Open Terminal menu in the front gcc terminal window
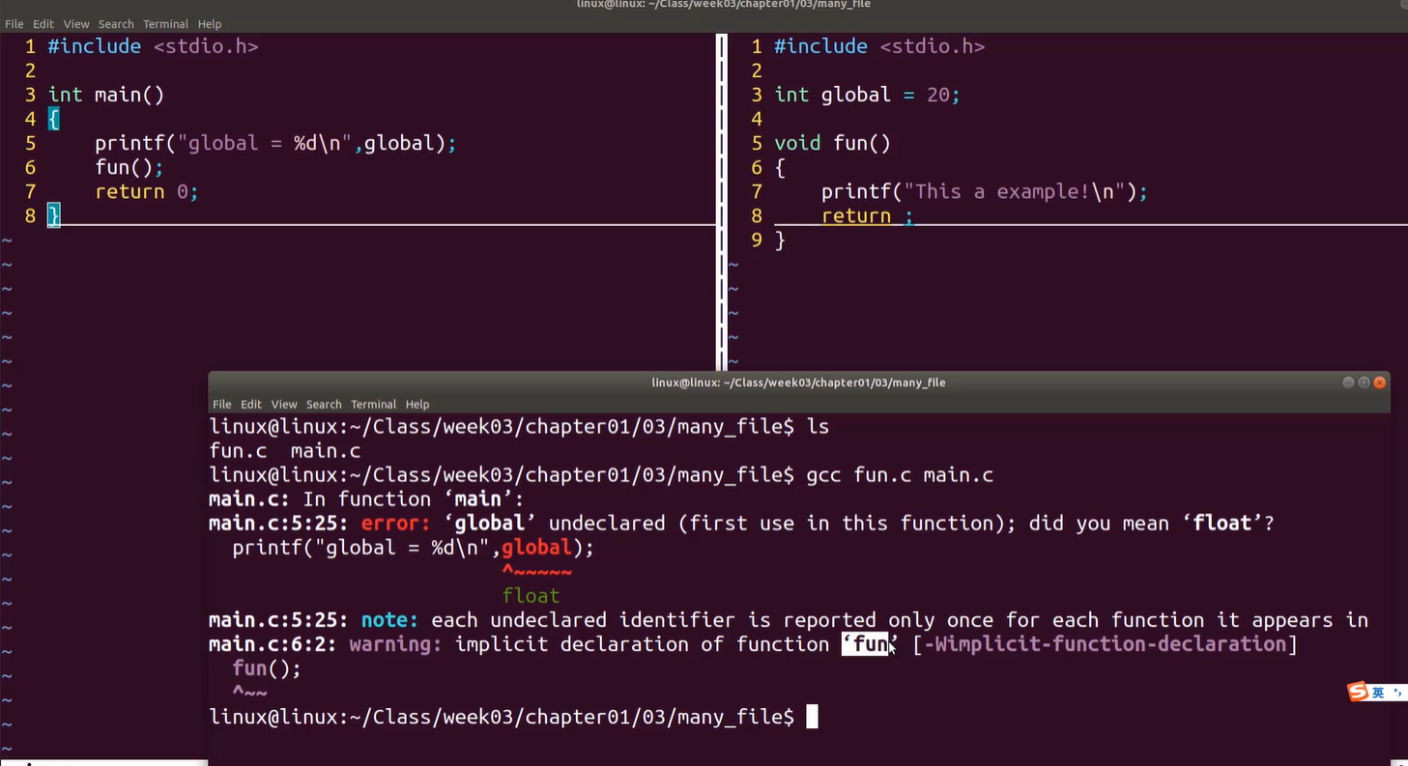The image size is (1408, 766). pos(374,405)
